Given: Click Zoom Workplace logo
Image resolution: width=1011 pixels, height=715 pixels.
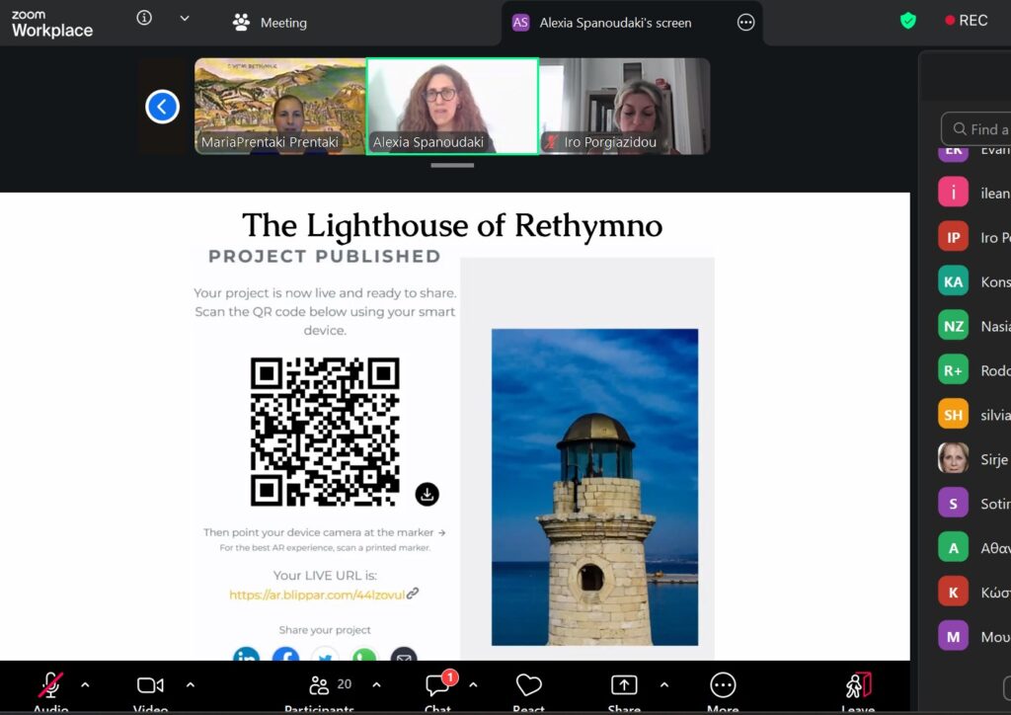Looking at the screenshot, I should (52, 24).
